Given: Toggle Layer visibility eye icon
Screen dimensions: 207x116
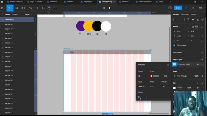Looking at the screenshot, I should click(202, 76).
